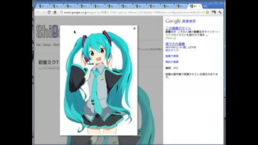Click the browser back arrow
This screenshot has width=258, height=145.
pos(38,12)
